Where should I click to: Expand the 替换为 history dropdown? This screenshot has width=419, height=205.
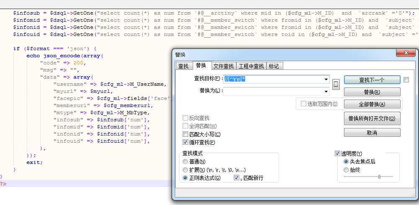(x=326, y=92)
